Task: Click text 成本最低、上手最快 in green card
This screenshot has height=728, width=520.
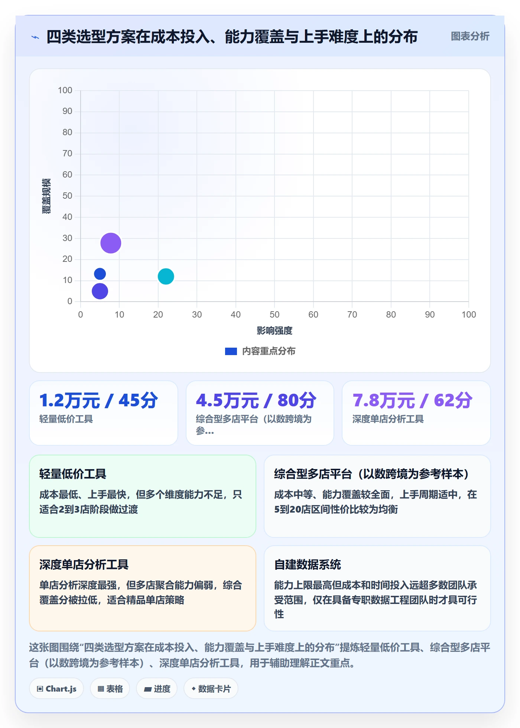Action: pos(83,495)
